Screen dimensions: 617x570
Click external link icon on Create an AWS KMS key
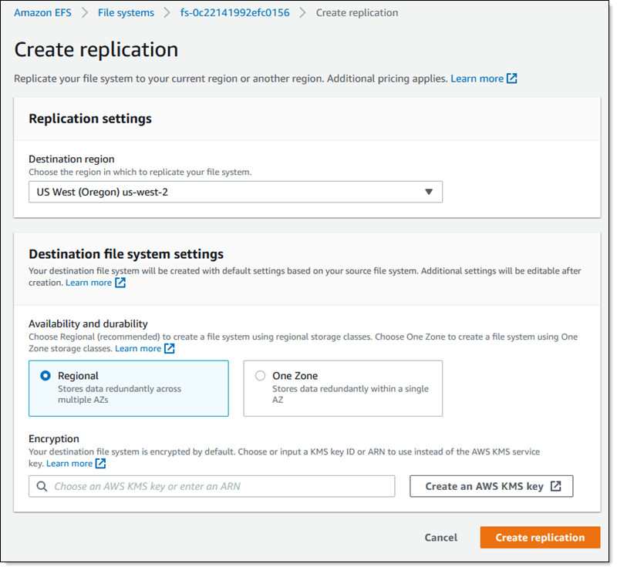pyautogui.click(x=556, y=487)
